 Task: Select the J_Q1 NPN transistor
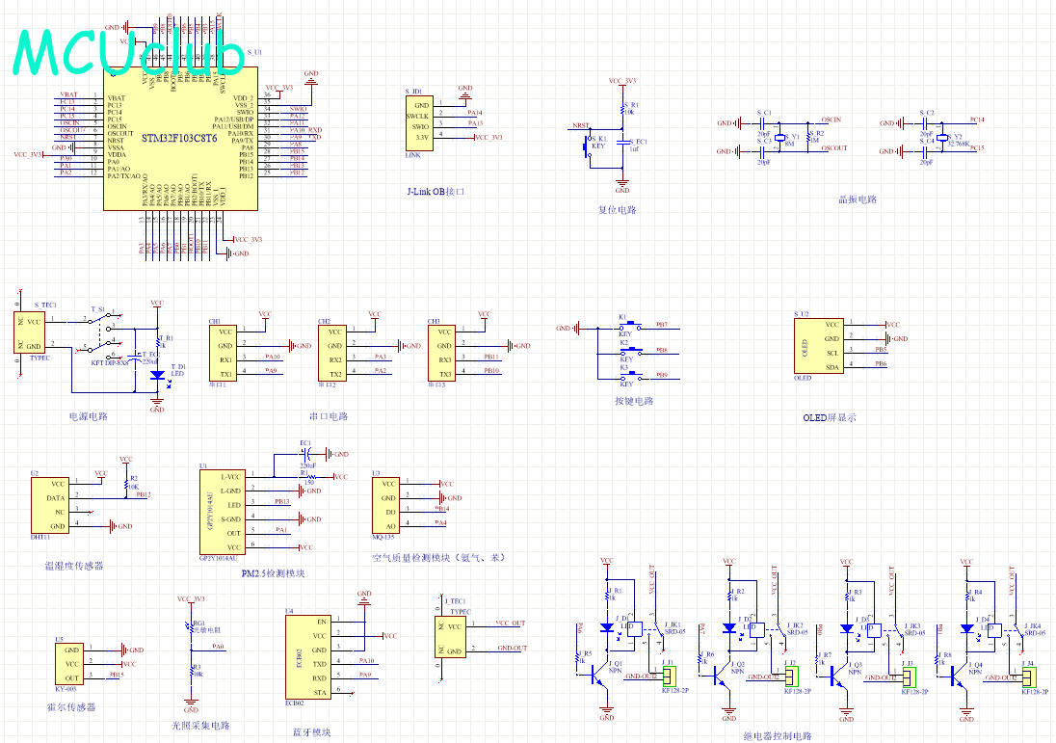599,677
